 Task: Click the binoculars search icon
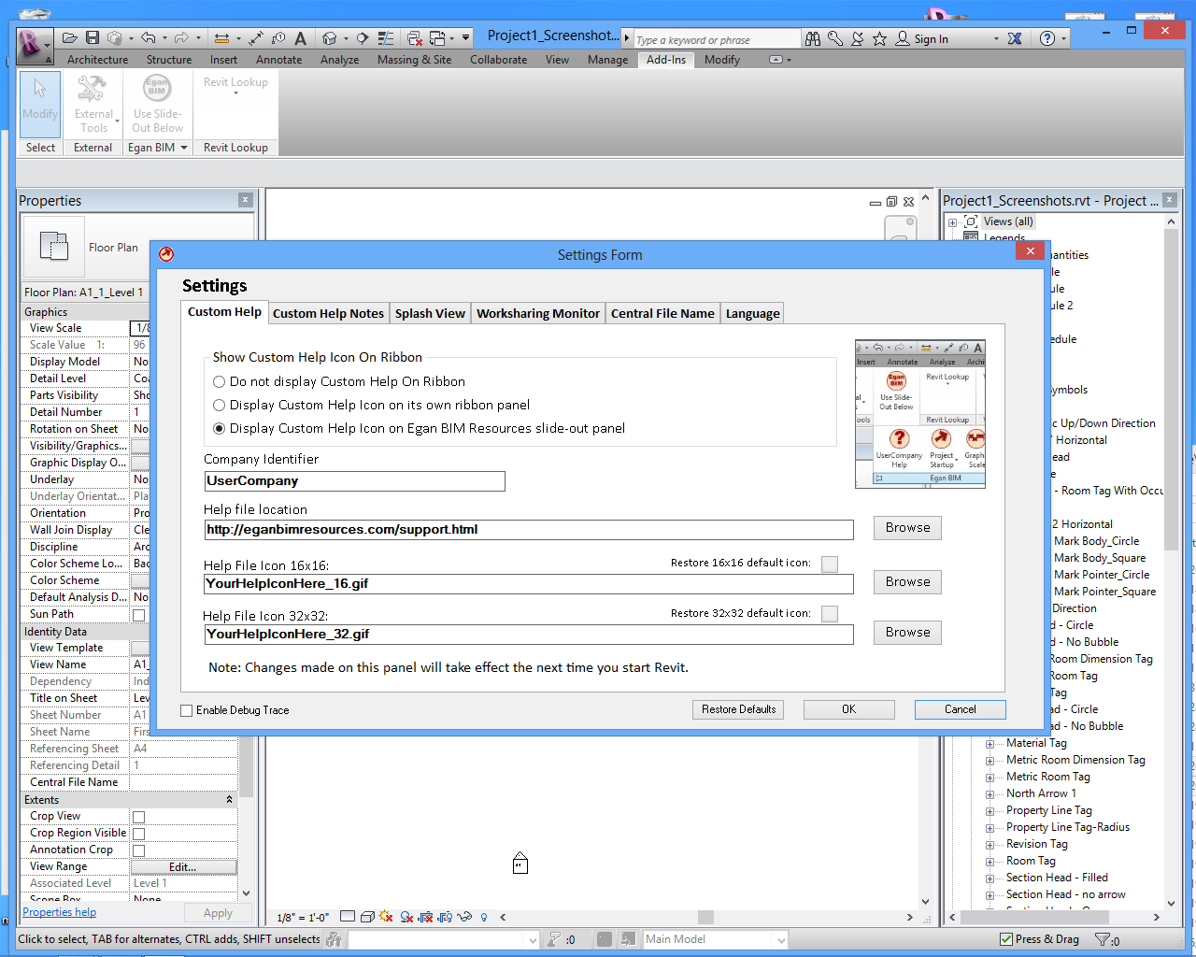(x=813, y=38)
